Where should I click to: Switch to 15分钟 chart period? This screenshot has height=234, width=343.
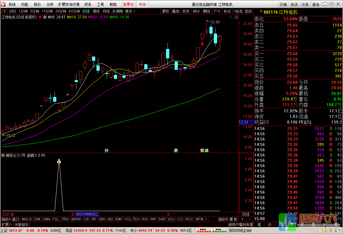coord(47,11)
